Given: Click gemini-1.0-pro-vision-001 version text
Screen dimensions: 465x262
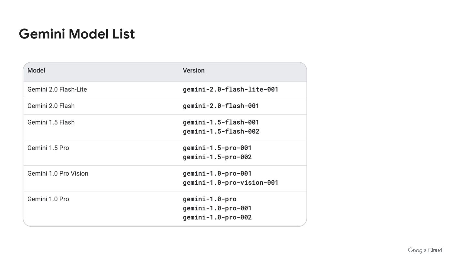Looking at the screenshot, I should click(x=231, y=182).
